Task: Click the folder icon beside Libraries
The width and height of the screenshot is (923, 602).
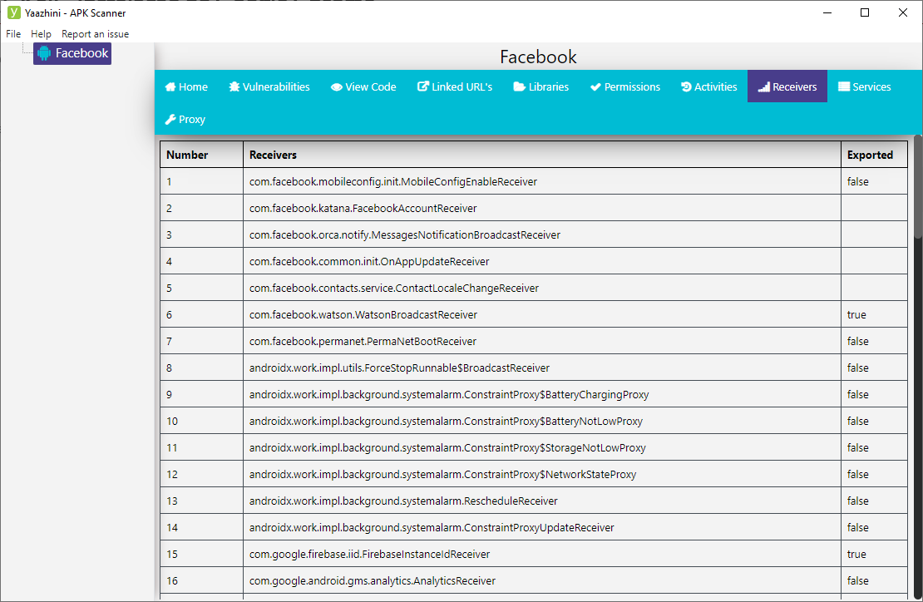Action: tap(519, 87)
